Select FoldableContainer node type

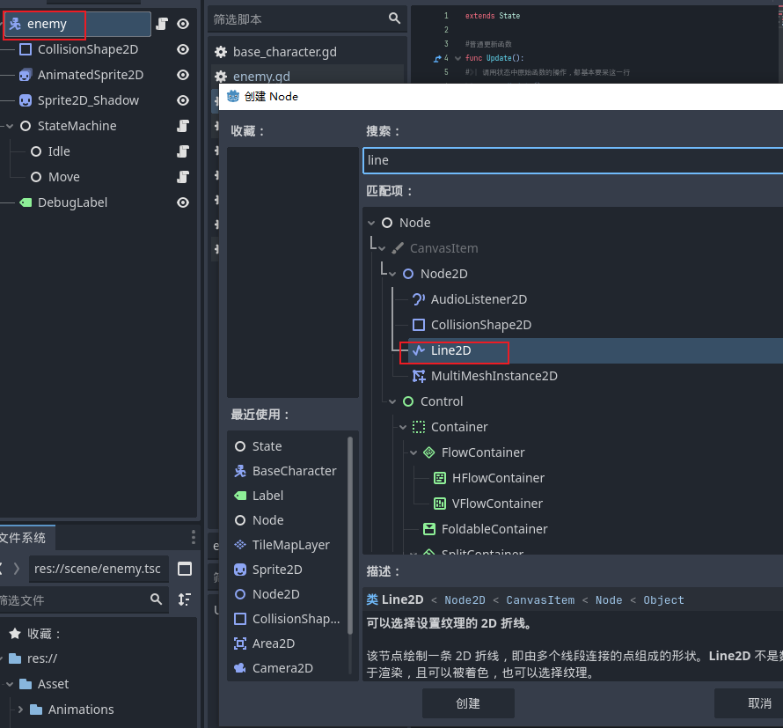point(494,529)
